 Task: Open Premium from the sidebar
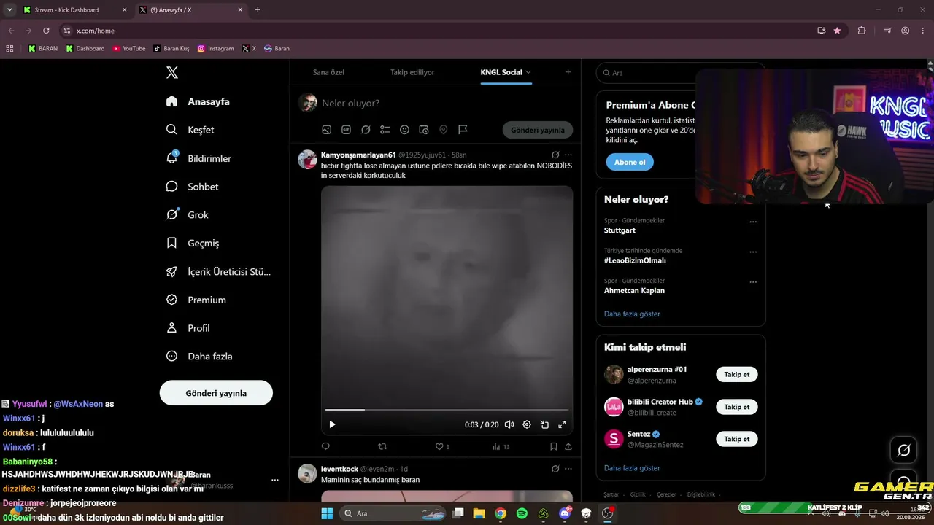point(196,300)
